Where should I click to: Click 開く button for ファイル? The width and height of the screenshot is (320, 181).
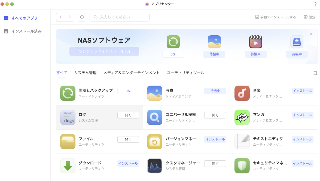point(128,139)
